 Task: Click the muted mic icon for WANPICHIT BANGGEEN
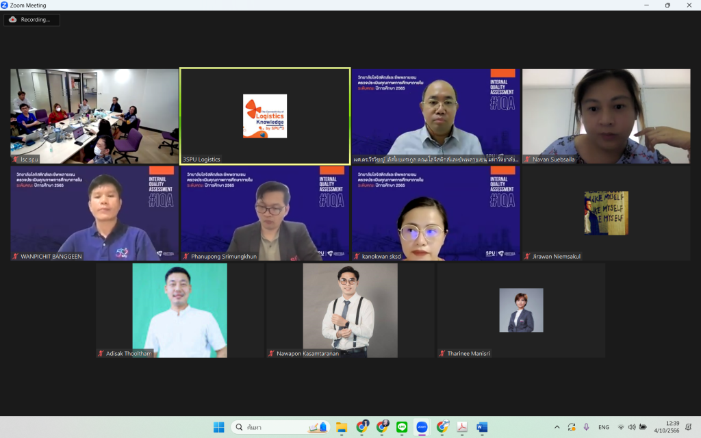coord(15,257)
